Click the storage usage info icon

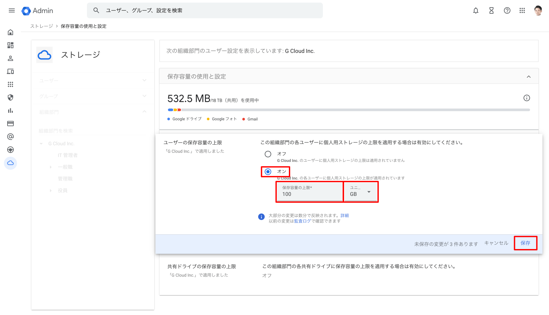527,98
